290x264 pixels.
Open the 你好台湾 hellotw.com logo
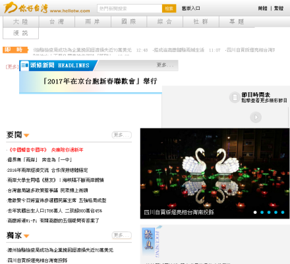pos(47,8)
